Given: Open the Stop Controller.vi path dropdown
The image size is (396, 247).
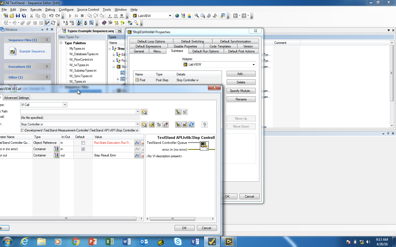Looking at the screenshot, I should [138, 124].
